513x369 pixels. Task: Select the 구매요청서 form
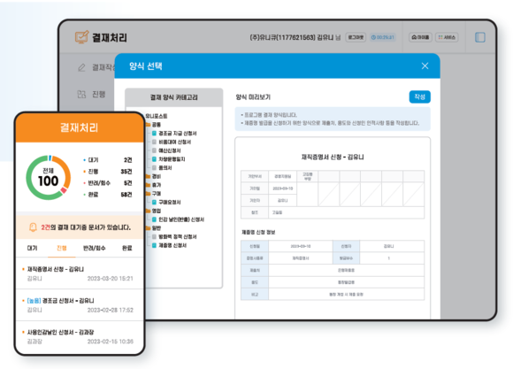tap(170, 202)
